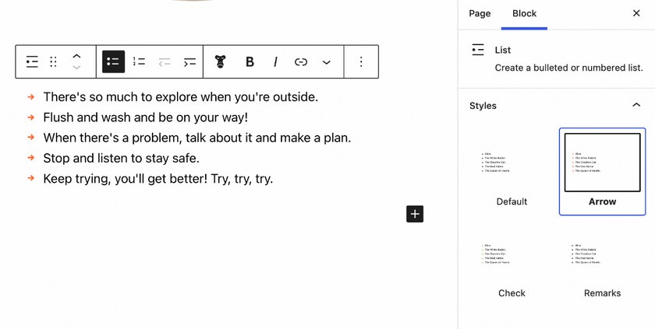The width and height of the screenshot is (655, 329).
Task: Insert a link with the link icon
Action: click(301, 62)
